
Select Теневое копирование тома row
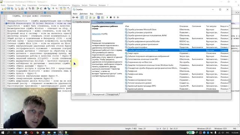pyautogui.click(x=177, y=80)
